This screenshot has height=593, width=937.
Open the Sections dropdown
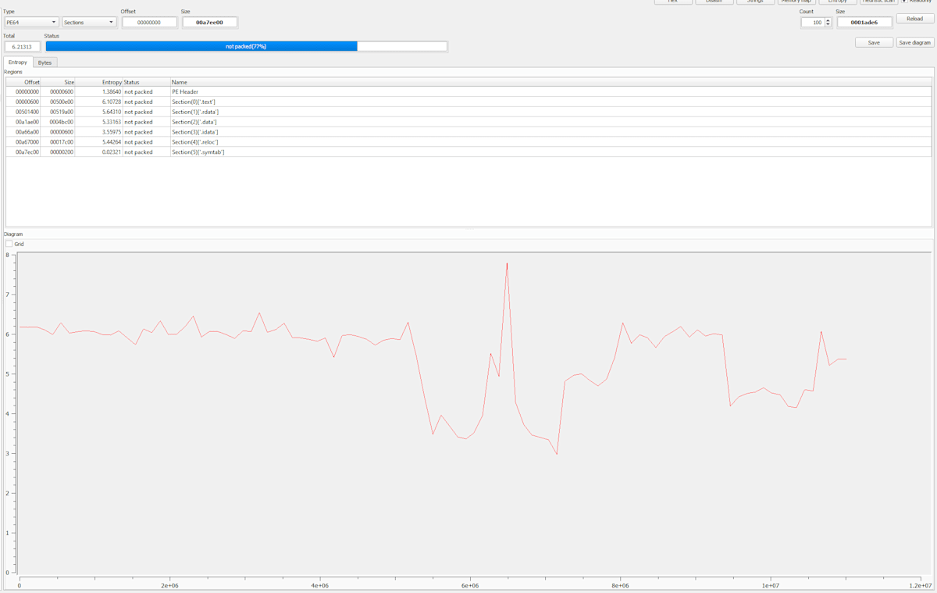pyautogui.click(x=89, y=23)
